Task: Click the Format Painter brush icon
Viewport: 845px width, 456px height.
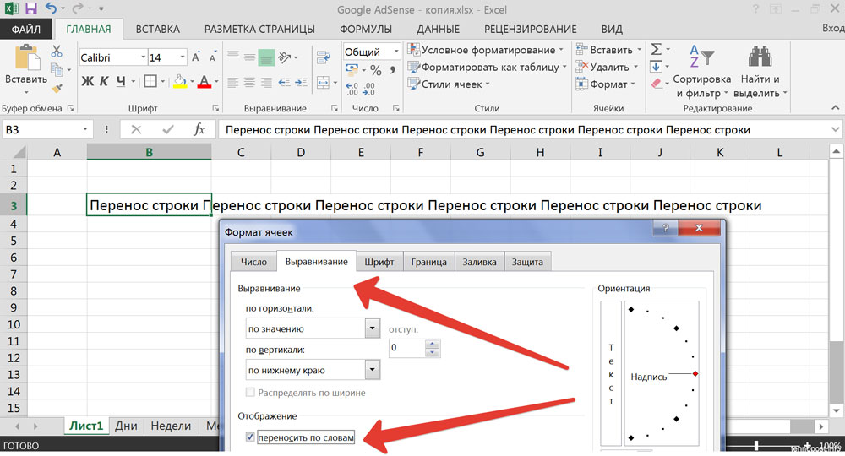Action: pos(57,87)
